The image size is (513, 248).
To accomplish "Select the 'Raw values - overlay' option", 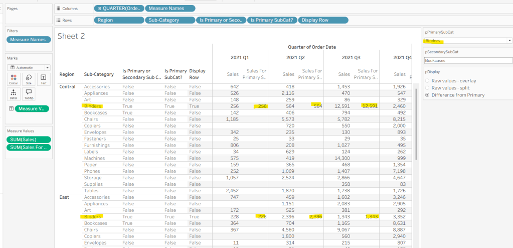I will [452, 80].
